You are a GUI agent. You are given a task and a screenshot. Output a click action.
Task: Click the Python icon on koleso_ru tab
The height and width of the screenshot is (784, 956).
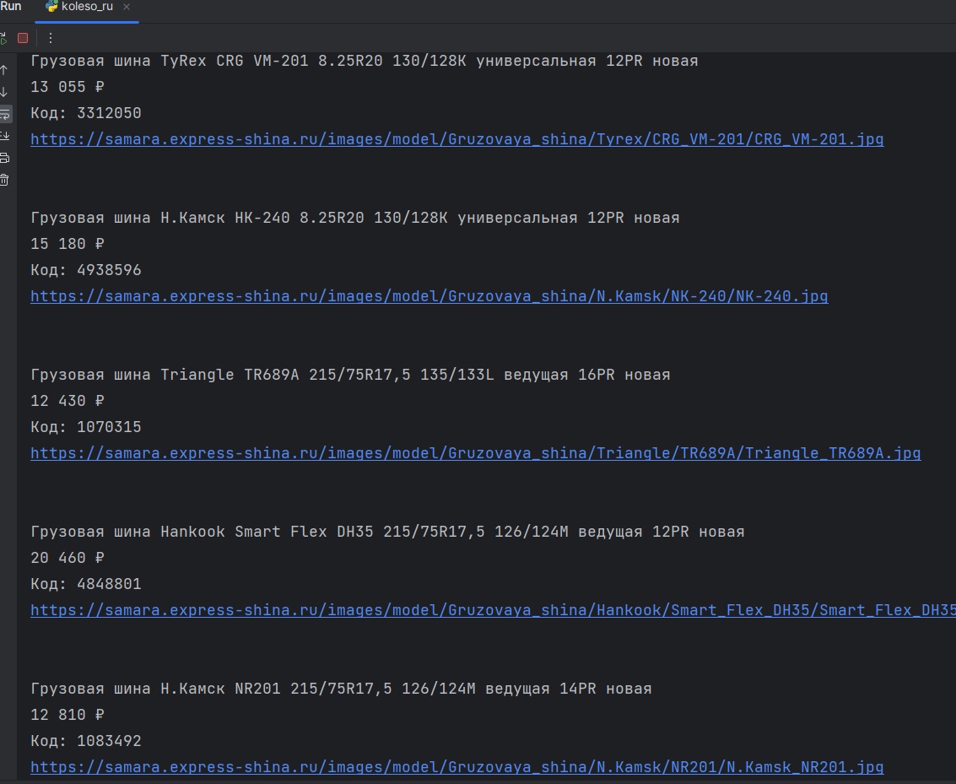tap(51, 7)
